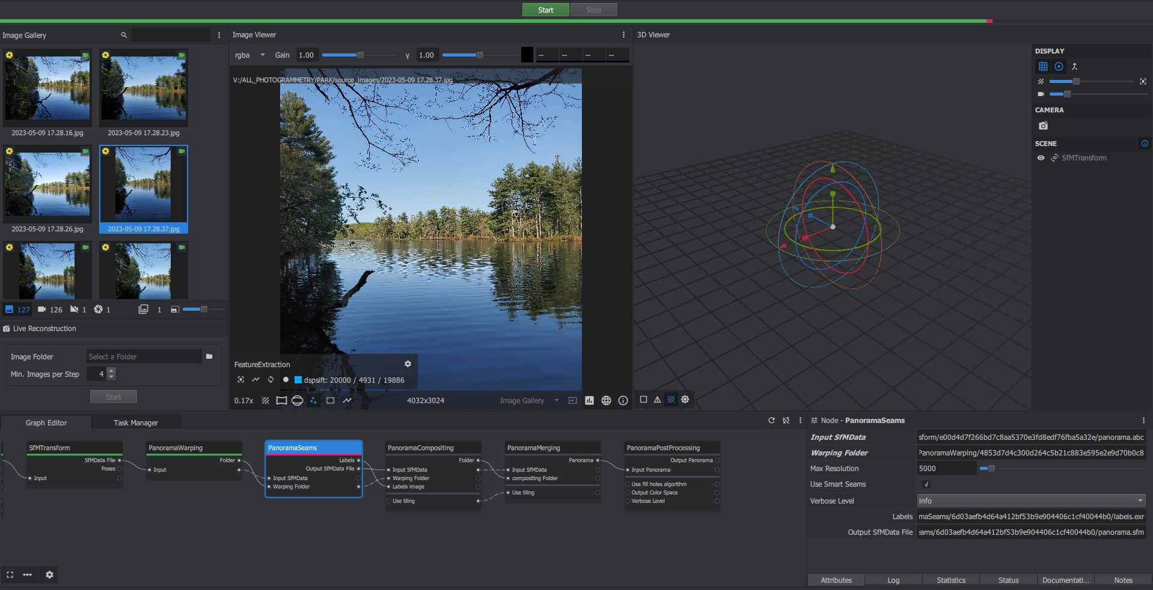Browse for Image Folder using folder icon

(x=209, y=357)
